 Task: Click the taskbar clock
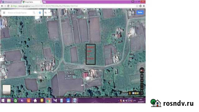(x=141, y=100)
